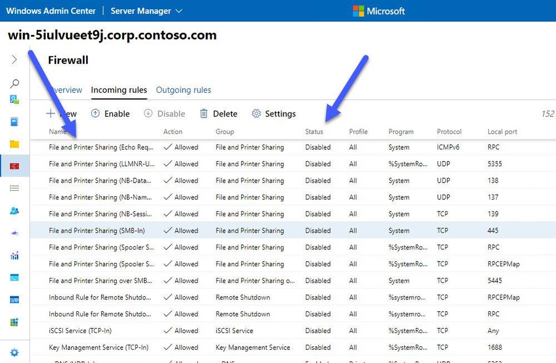The width and height of the screenshot is (556, 363).
Task: Click the local port 138 cell
Action: [493, 180]
